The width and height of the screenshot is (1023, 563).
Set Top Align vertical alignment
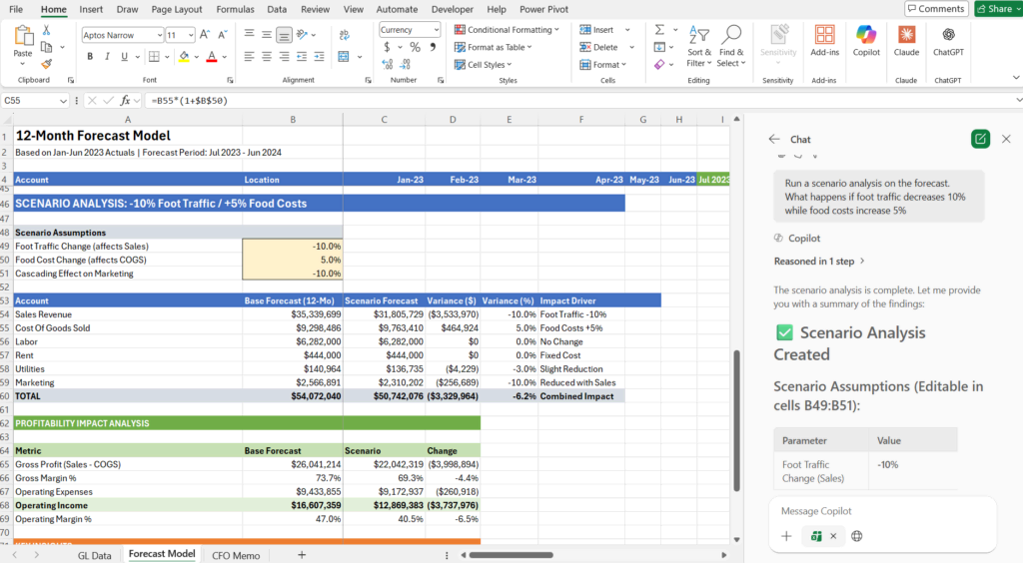(249, 35)
